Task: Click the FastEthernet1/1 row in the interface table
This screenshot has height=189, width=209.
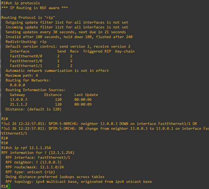Action: (x=41, y=66)
